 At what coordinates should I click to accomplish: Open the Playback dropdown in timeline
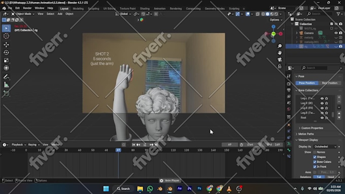(19, 144)
